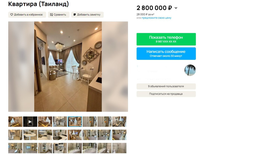Click Написать сообщение blue button

coord(166,54)
